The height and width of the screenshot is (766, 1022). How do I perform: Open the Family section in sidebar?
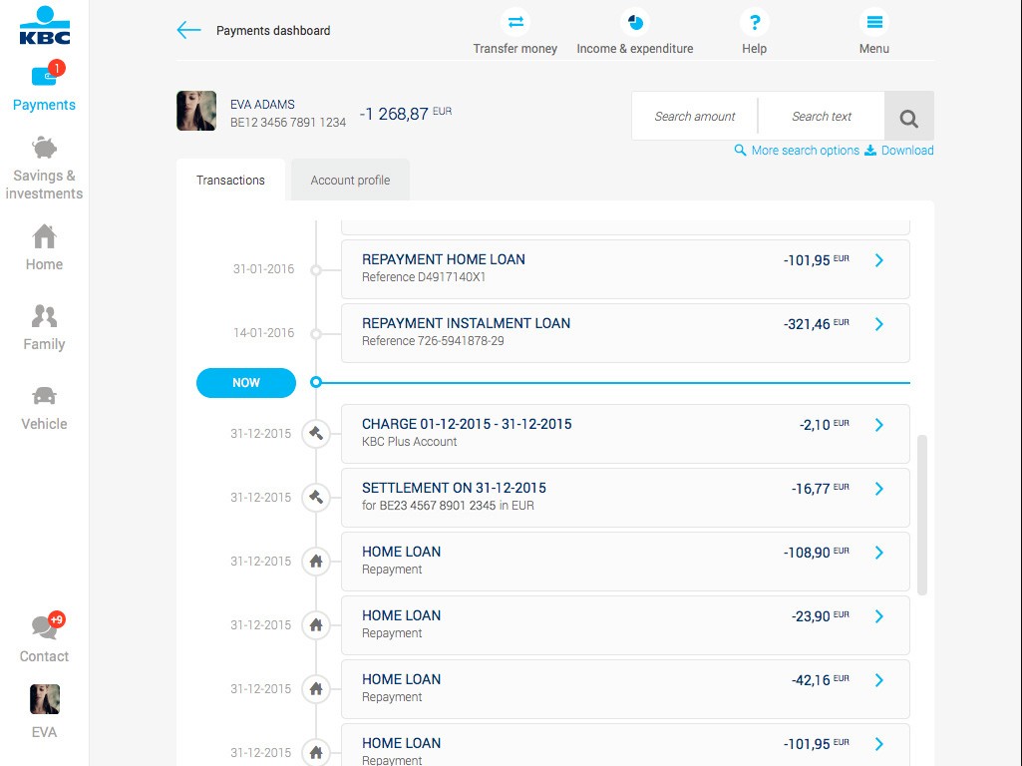pos(44,316)
